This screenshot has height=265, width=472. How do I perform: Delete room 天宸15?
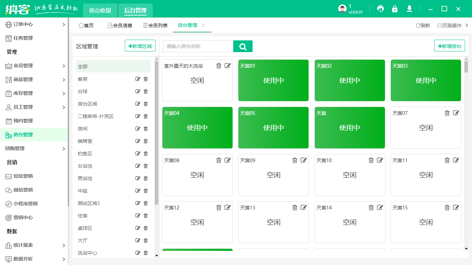(447, 208)
